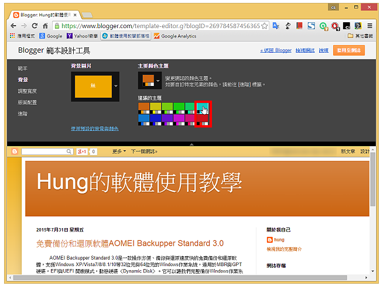The height and width of the screenshot is (286, 380).
Task: Switch to the Blogger browser tab
Action: pyautogui.click(x=45, y=15)
